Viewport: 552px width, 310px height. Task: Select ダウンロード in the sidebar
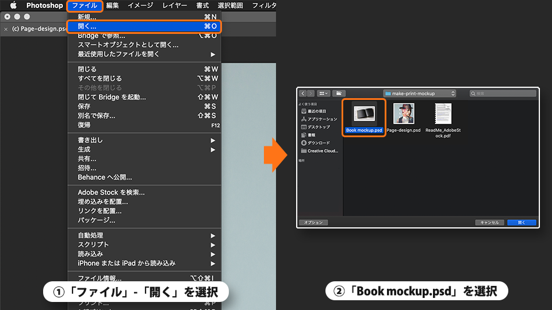316,143
